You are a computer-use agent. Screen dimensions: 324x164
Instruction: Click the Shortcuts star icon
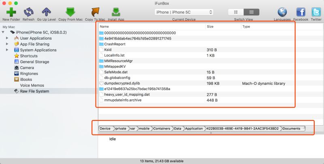tap(17, 56)
